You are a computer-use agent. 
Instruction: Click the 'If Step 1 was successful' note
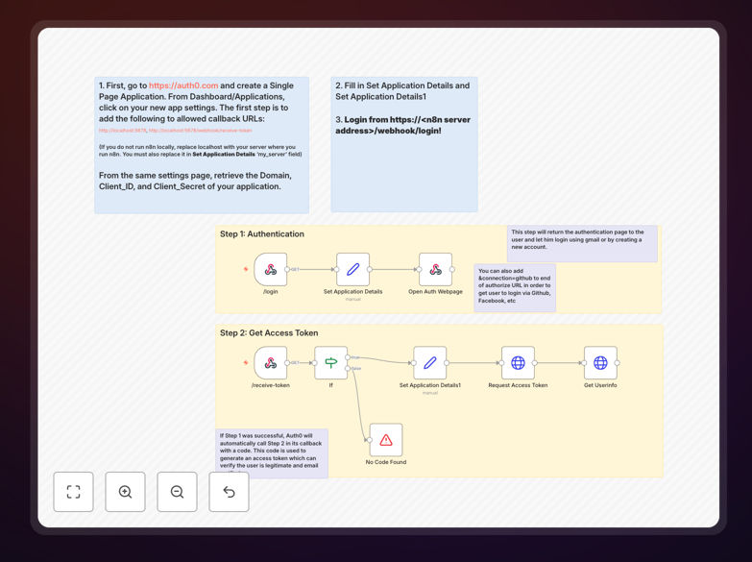coord(272,453)
